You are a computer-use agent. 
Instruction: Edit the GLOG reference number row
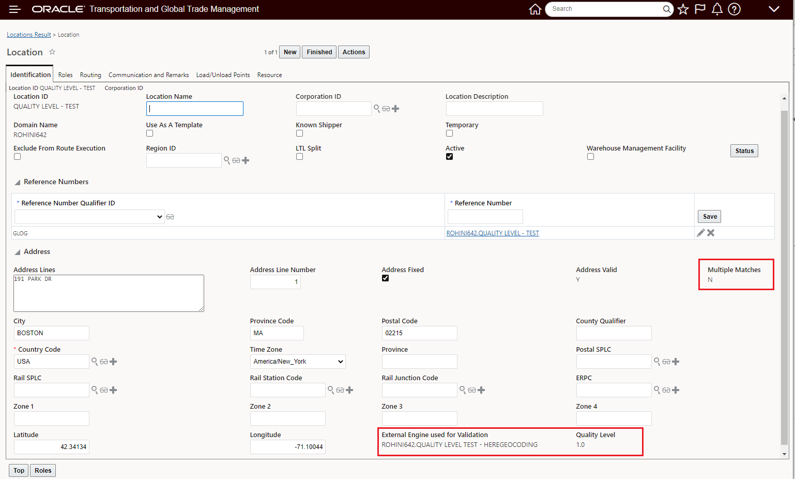point(700,233)
